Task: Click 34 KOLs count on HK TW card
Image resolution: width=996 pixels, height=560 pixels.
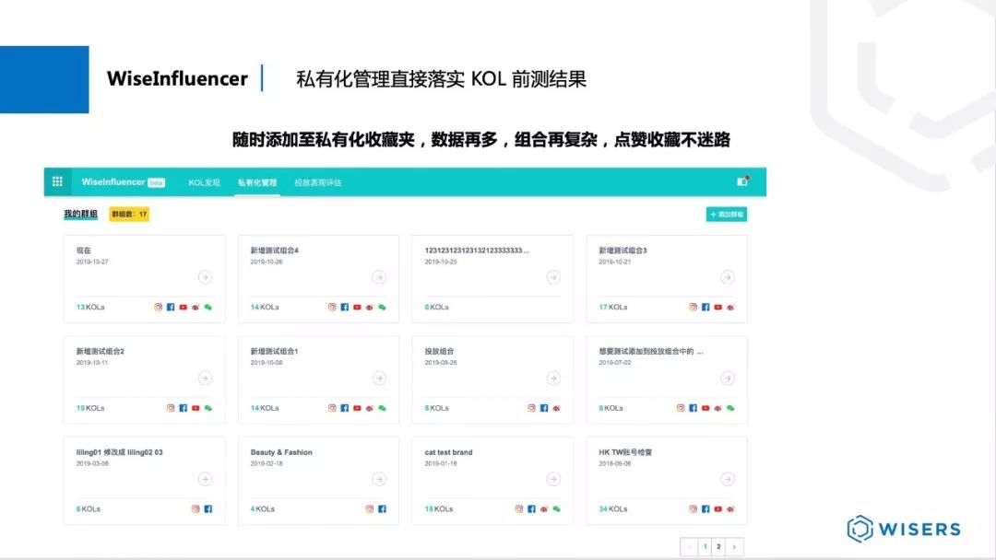Action: click(613, 508)
